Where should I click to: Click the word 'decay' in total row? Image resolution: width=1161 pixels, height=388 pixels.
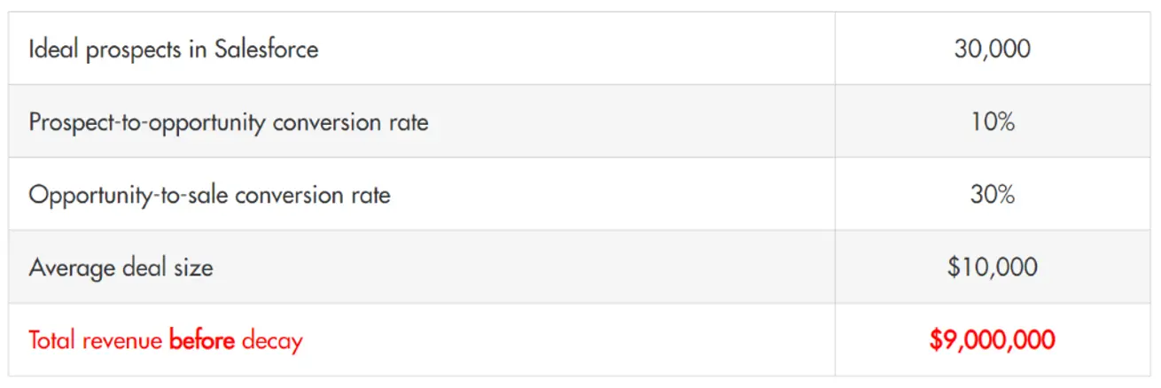click(x=272, y=341)
